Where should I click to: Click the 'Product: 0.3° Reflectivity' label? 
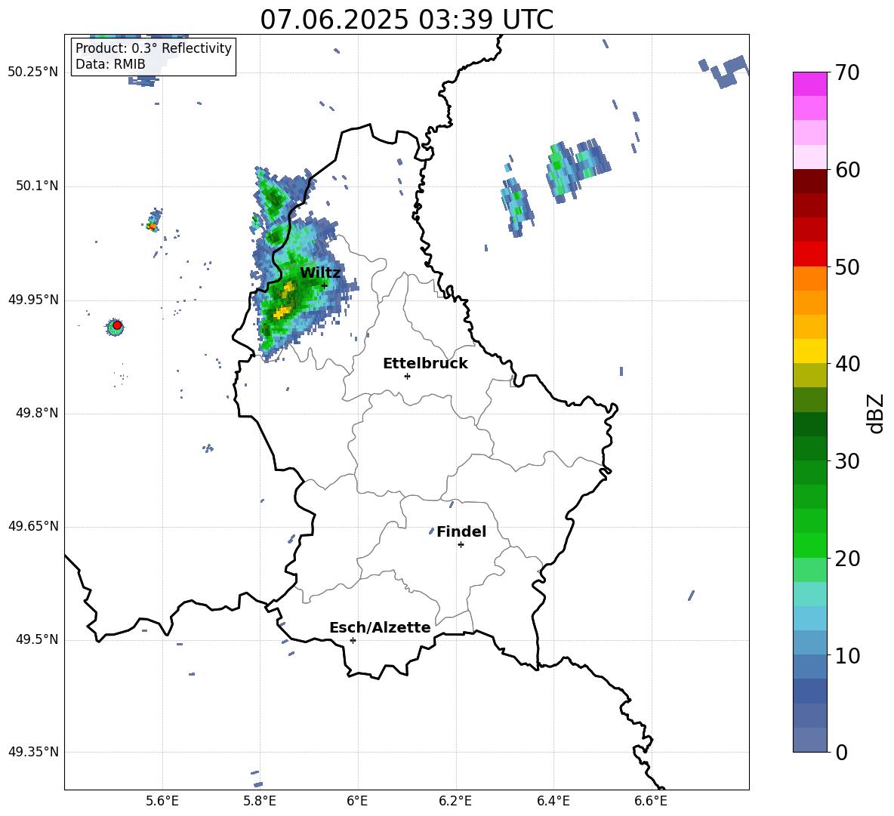tap(153, 48)
